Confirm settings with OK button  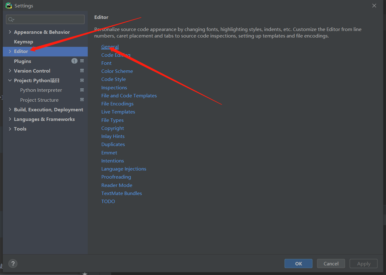[x=299, y=264]
